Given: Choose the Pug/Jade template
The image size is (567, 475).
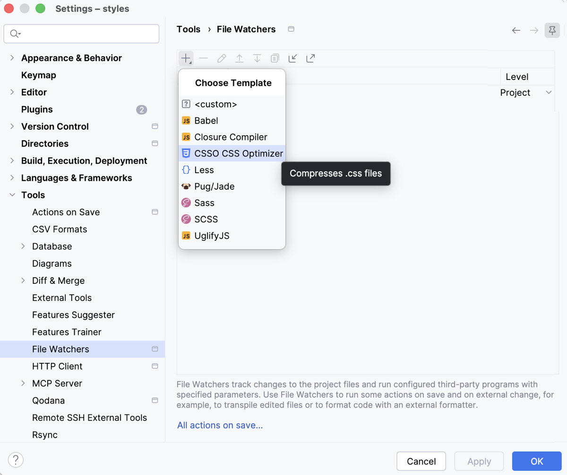Looking at the screenshot, I should click(232, 186).
